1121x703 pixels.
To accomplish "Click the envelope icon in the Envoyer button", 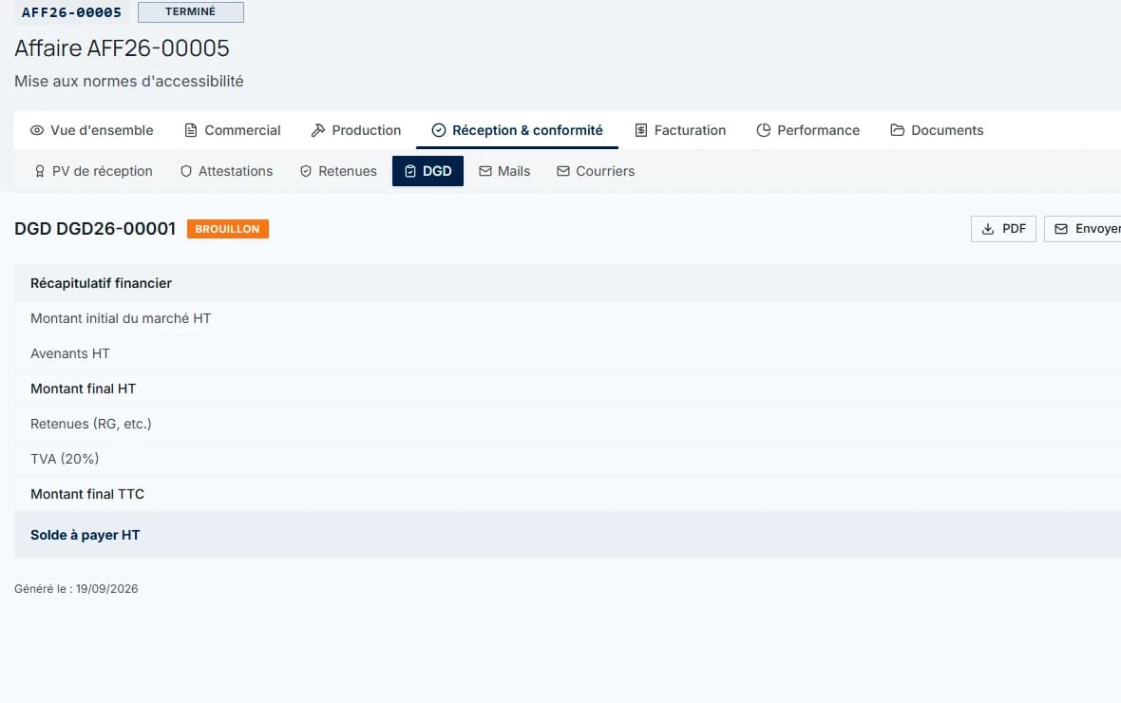I will (x=1061, y=229).
